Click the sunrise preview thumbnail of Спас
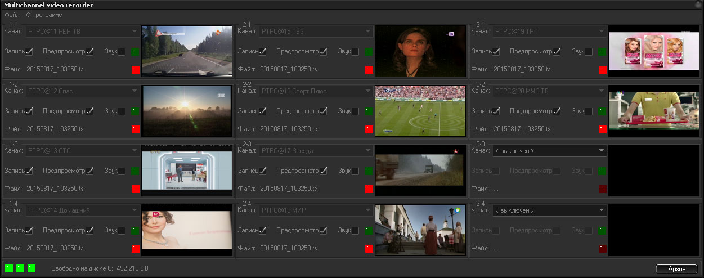The image size is (704, 278). click(x=187, y=111)
